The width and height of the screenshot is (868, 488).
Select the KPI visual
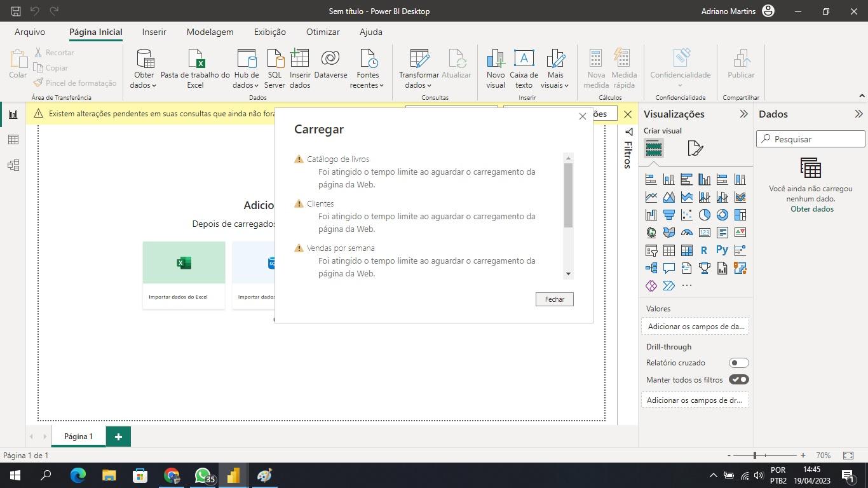pos(740,233)
